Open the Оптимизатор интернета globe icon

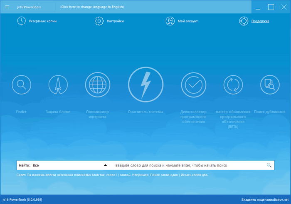pos(98,85)
